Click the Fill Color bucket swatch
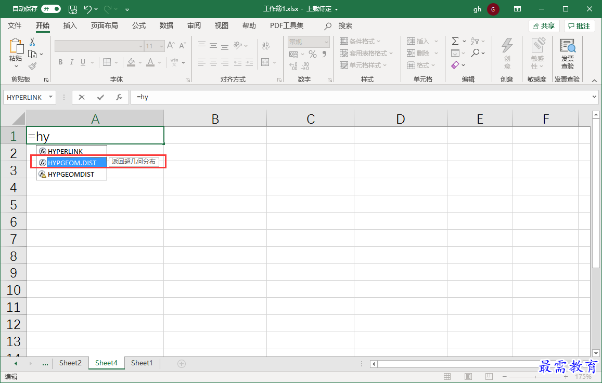 tap(131, 62)
